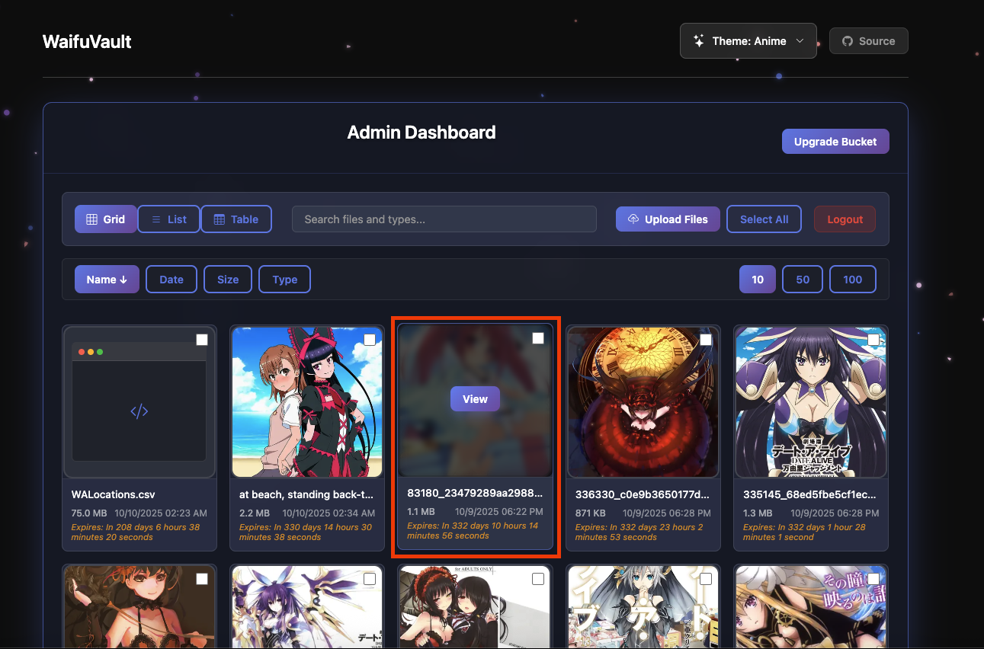The width and height of the screenshot is (984, 649).
Task: Click the Admin Dashboard heading
Action: (421, 133)
